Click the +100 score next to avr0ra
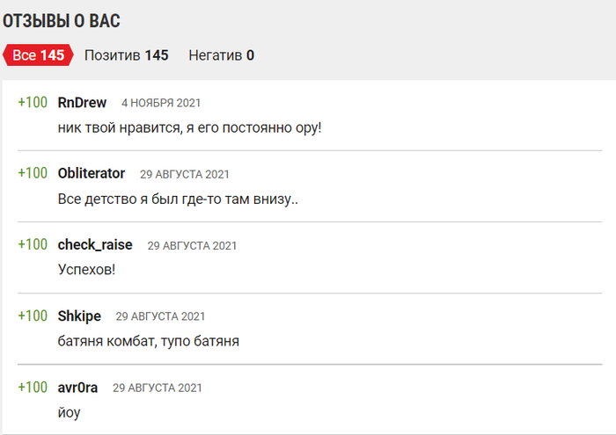 click(x=33, y=388)
